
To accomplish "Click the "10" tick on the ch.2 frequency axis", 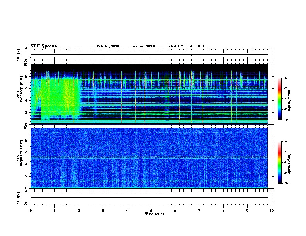I will pyautogui.click(x=25, y=128).
